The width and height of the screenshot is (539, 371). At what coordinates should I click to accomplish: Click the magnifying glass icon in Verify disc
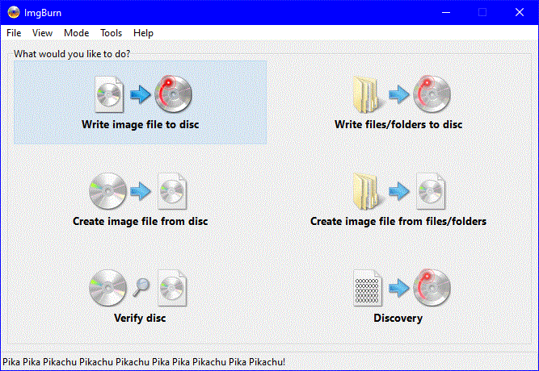click(141, 288)
